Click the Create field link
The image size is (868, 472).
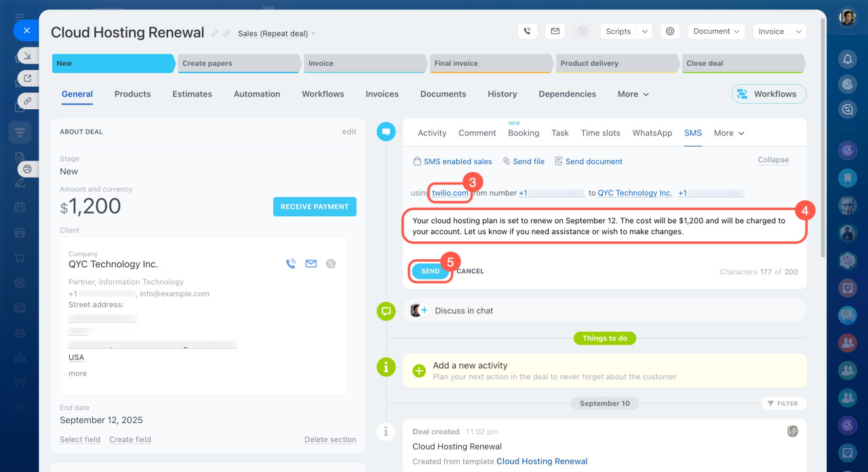point(130,439)
